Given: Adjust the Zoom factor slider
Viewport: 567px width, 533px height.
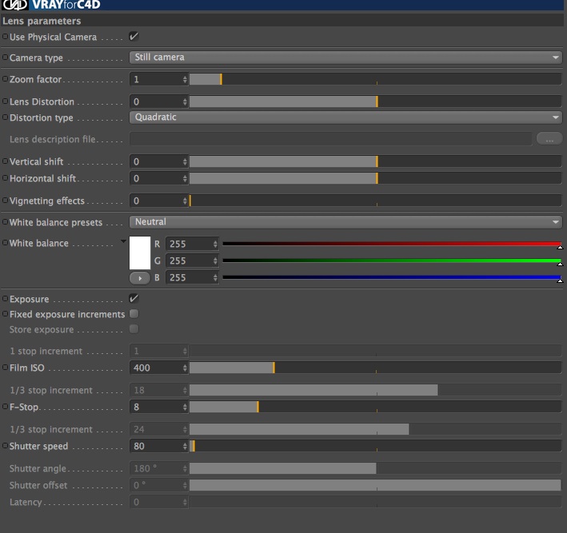Looking at the screenshot, I should [x=375, y=79].
